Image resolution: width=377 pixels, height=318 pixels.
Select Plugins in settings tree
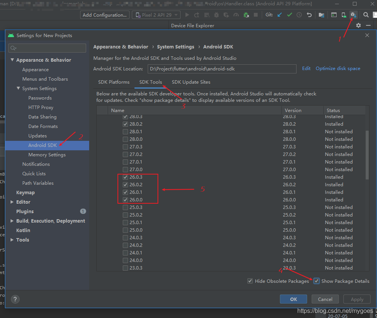point(25,211)
